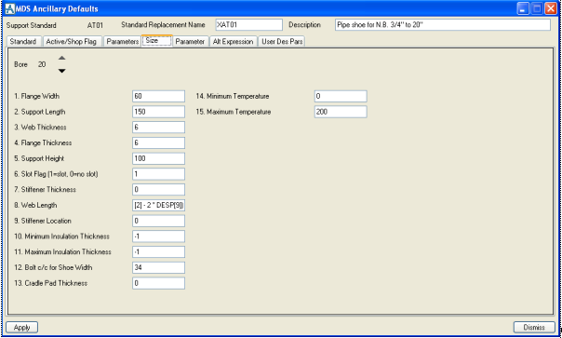Screen dimensions: 562x338
Task: Click the 'Standard Replacement Name' label
Action: point(163,25)
